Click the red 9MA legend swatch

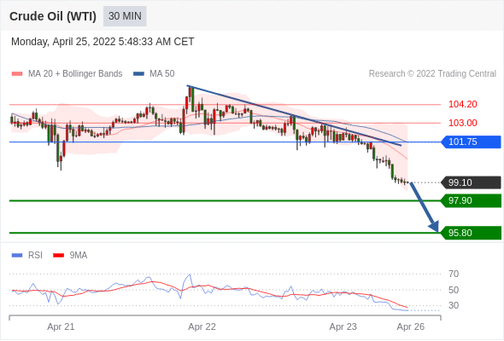[x=58, y=256]
